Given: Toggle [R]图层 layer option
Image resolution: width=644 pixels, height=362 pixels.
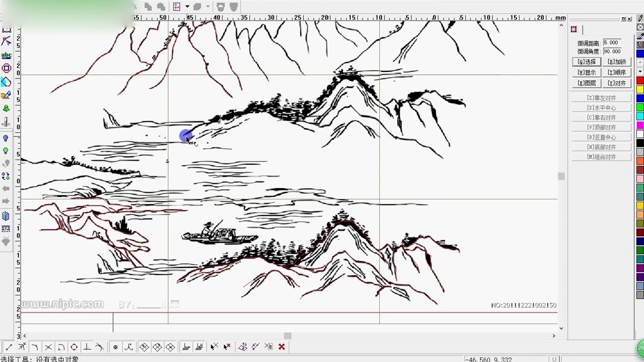Looking at the screenshot, I should 586,83.
